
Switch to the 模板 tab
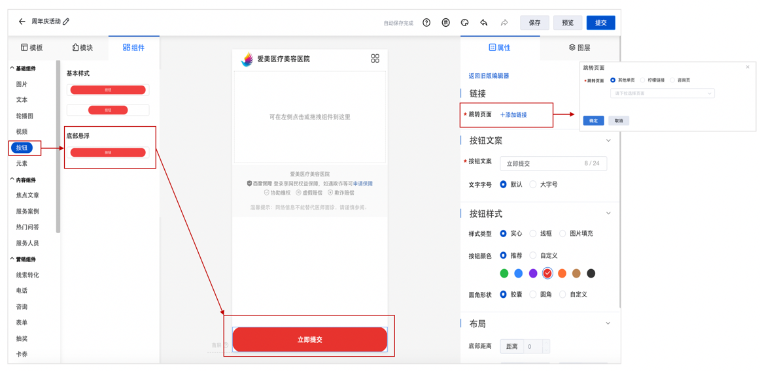pyautogui.click(x=32, y=48)
